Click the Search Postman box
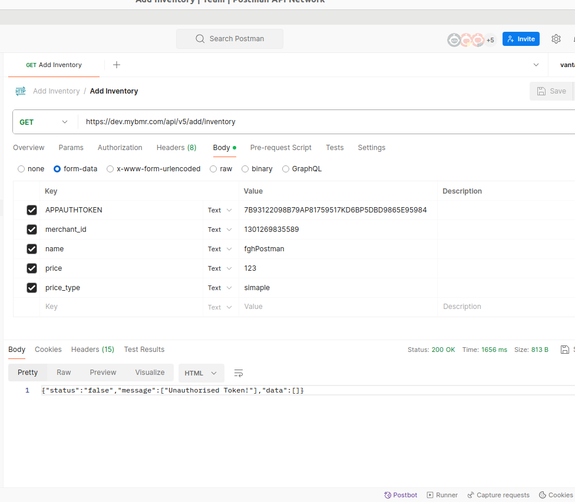Screen dimensions: 575x502 pyautogui.click(x=230, y=39)
